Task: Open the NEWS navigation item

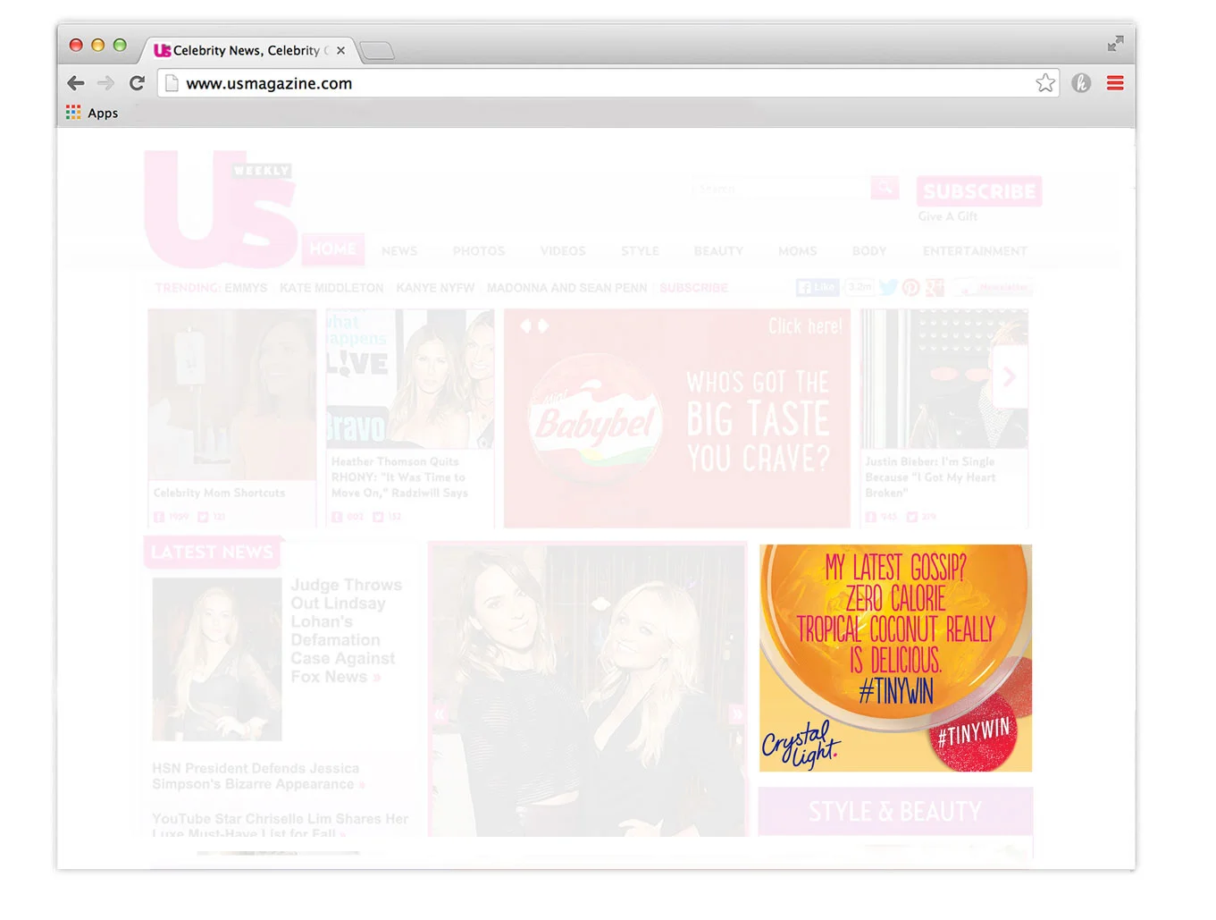Action: (399, 251)
